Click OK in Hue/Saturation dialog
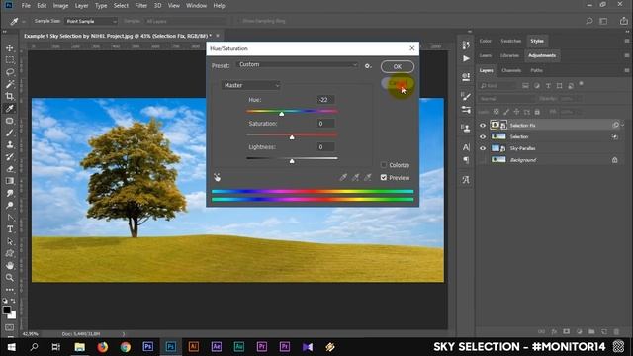Screen dimensions: 633x356 [398, 66]
